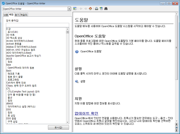Select sub-entry 단어 줄 바꿈(줄 바꿈 안 함)
Image resolution: width=180 pixels, height=134 pixels.
point(21,95)
